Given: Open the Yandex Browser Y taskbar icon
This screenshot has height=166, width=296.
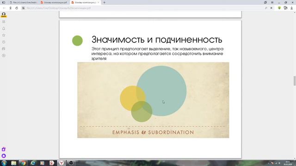Looking at the screenshot, I should [x=62, y=163].
